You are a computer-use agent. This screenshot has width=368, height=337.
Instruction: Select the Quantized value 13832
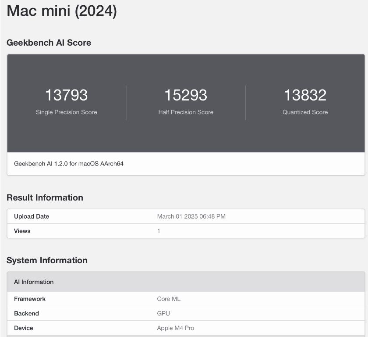click(305, 95)
